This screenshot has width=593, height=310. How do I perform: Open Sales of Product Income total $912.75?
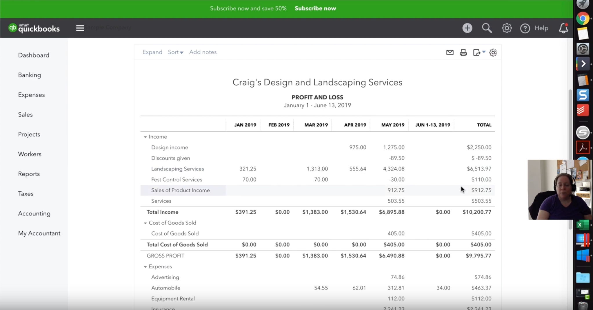click(481, 190)
